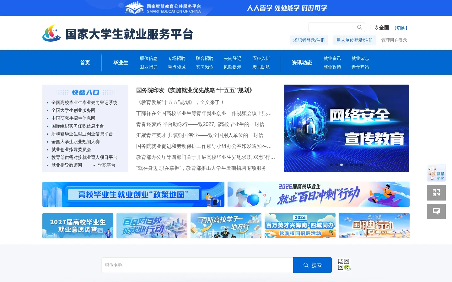Open news 《教育发展“十五五”规划》，全文来了！
Image resolution: width=452 pixels, height=282 pixels.
click(180, 102)
